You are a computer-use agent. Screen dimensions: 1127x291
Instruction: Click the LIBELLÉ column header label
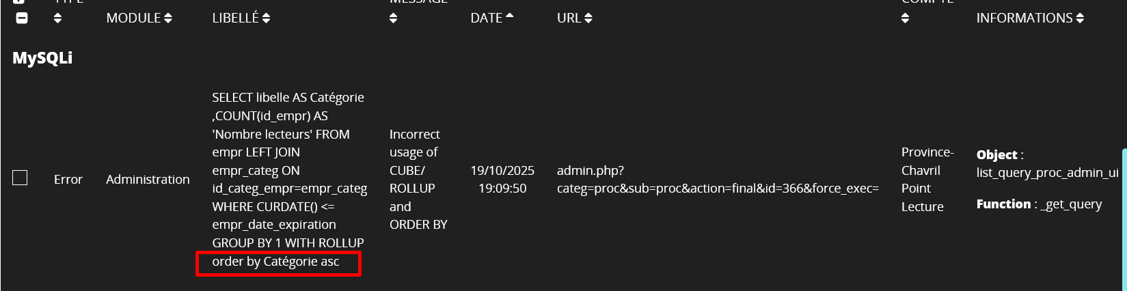[x=235, y=18]
